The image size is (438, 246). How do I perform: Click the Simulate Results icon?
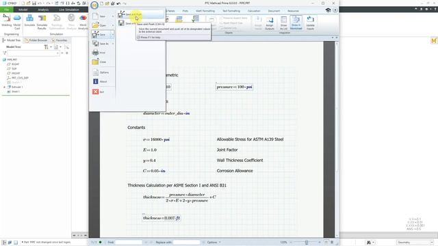[x=42, y=21]
